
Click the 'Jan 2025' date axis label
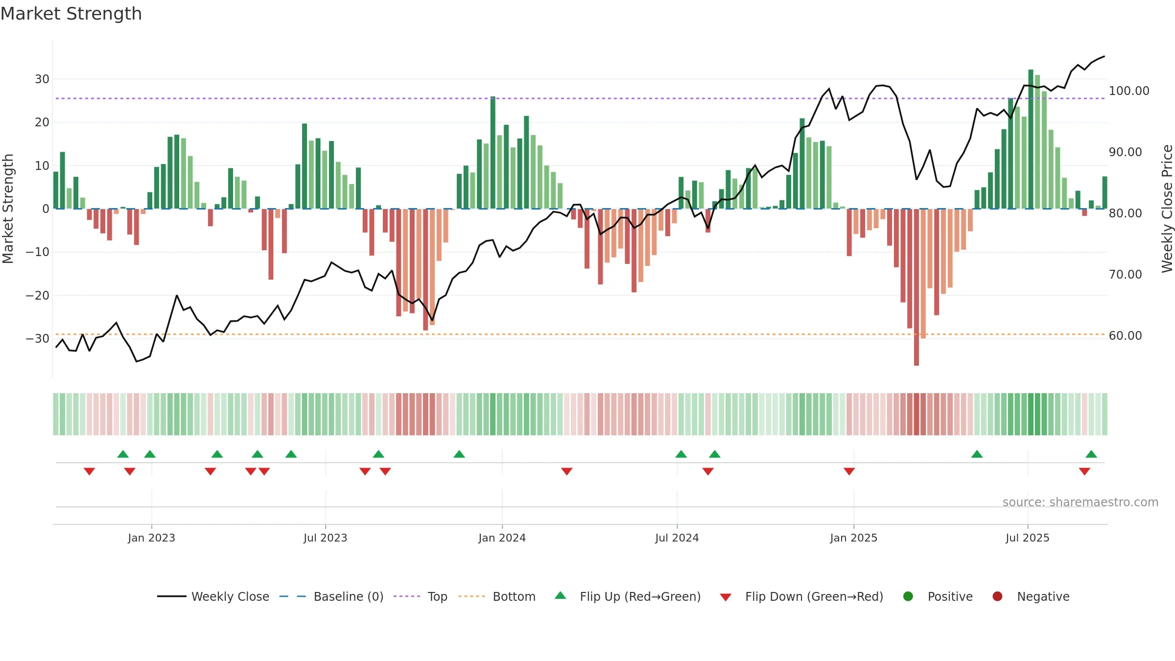pyautogui.click(x=854, y=538)
